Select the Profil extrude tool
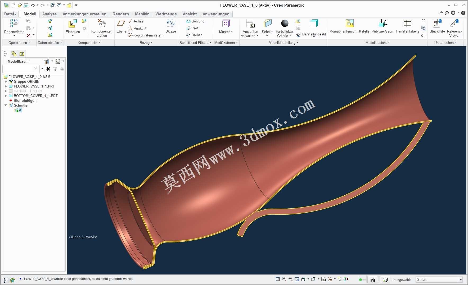This screenshot has width=468, height=285. (193, 28)
